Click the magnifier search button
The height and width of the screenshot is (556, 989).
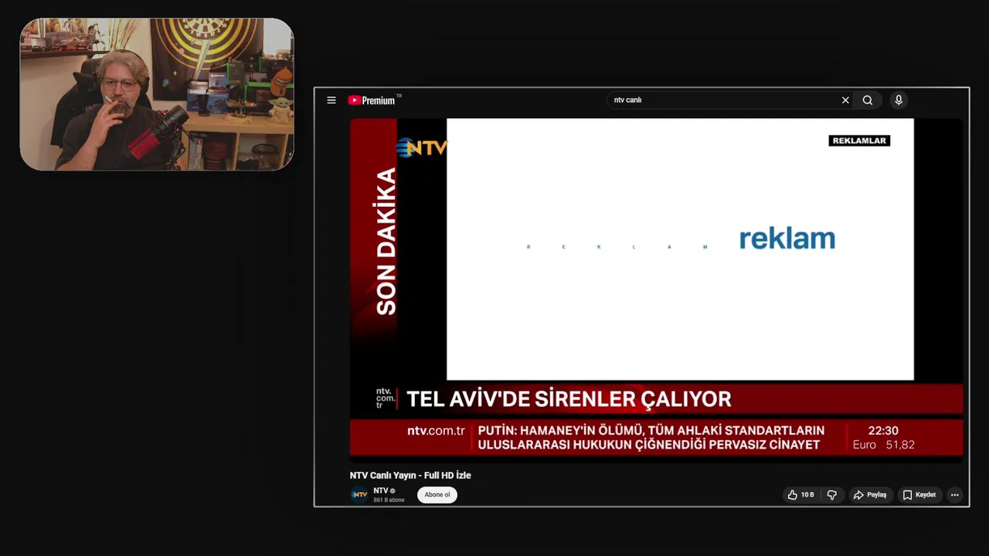[x=868, y=100]
